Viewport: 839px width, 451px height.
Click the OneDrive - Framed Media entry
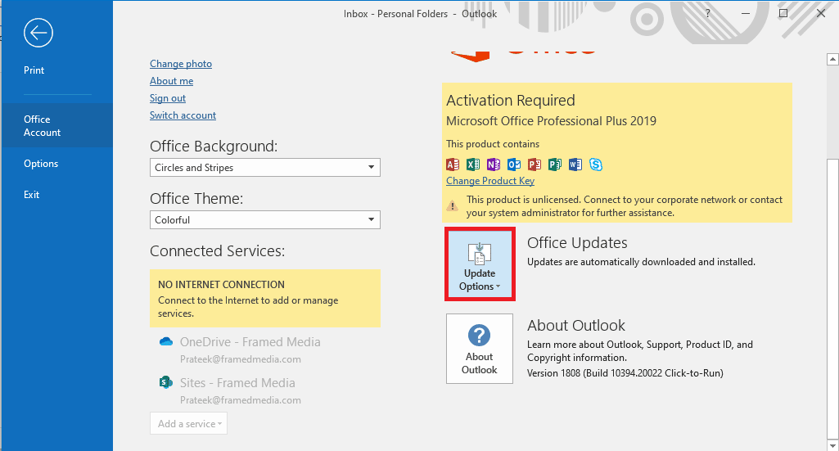pos(250,342)
